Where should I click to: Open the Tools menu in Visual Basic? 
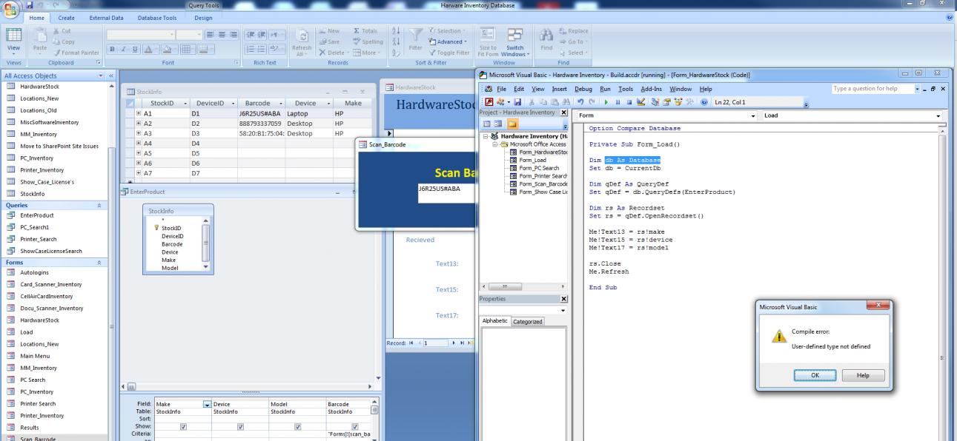click(x=627, y=89)
